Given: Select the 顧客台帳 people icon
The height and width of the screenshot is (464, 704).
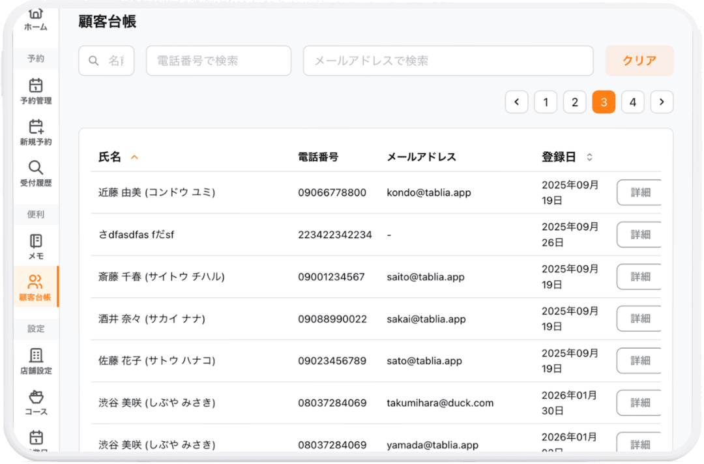Looking at the screenshot, I should (35, 282).
